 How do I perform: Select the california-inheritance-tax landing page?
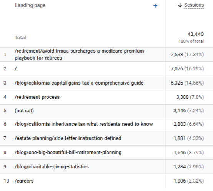coord(84,124)
